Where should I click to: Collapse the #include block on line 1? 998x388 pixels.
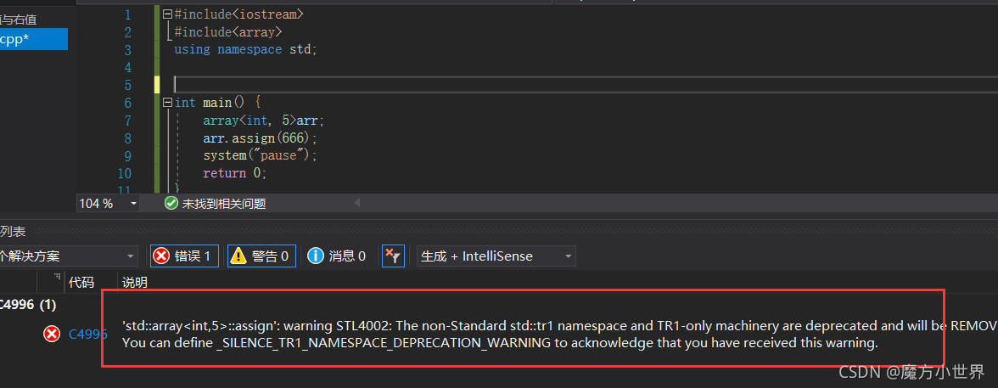(167, 14)
